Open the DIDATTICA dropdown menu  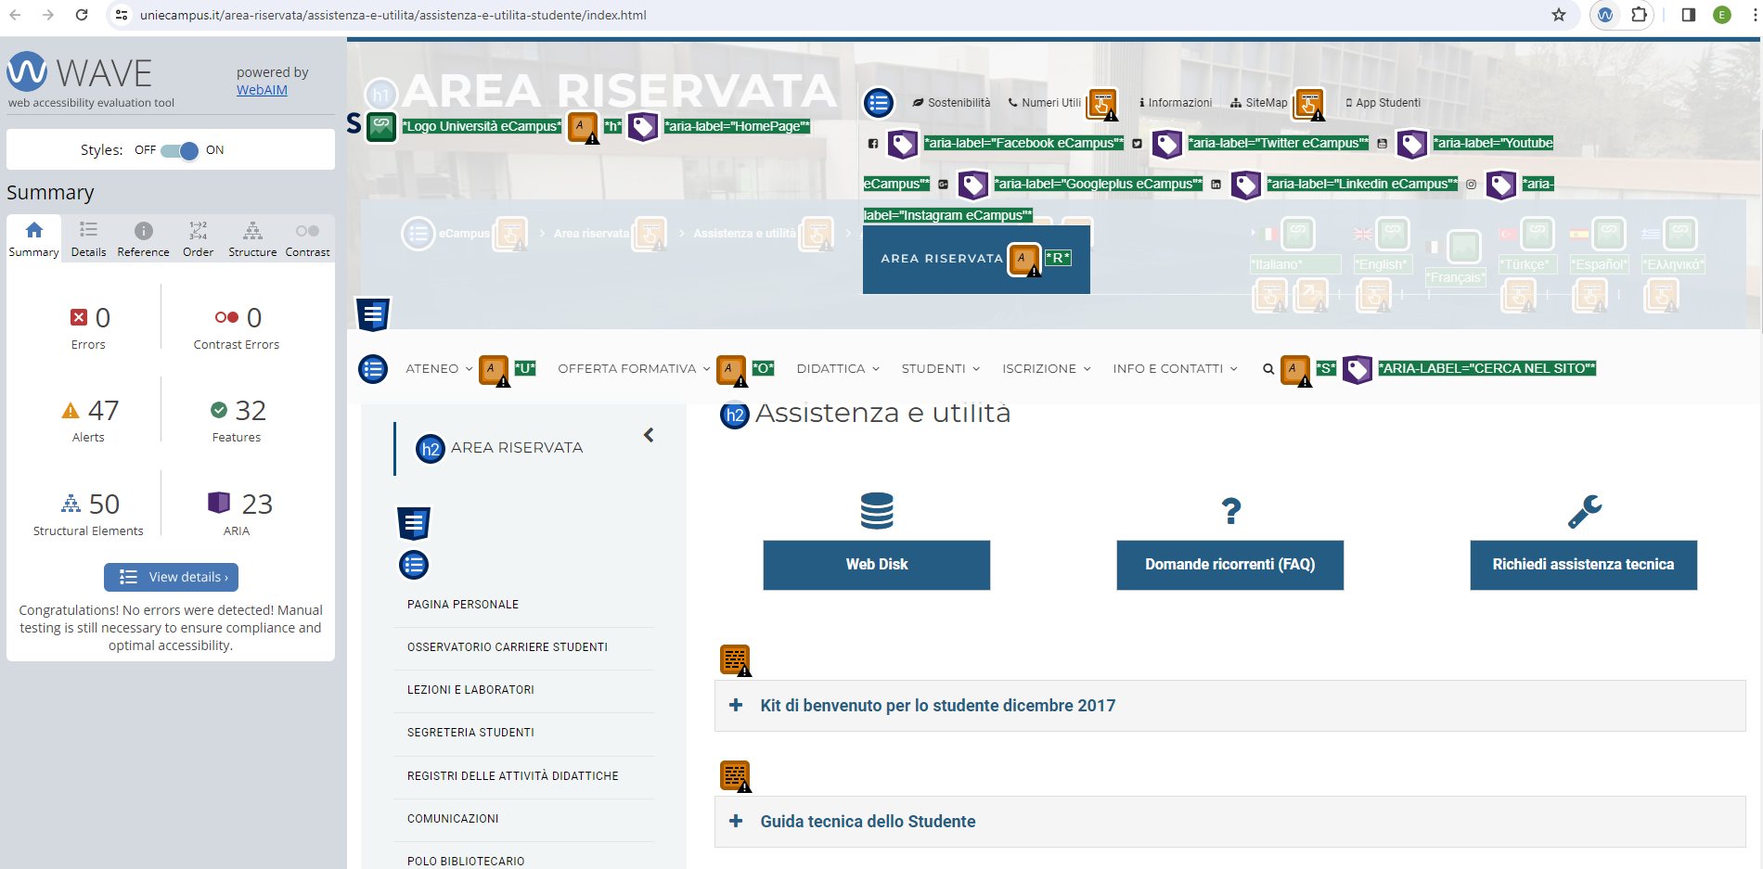point(838,369)
